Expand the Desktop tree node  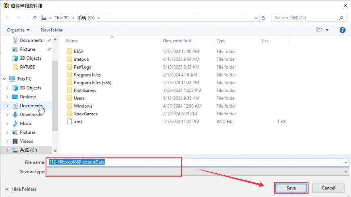7,97
